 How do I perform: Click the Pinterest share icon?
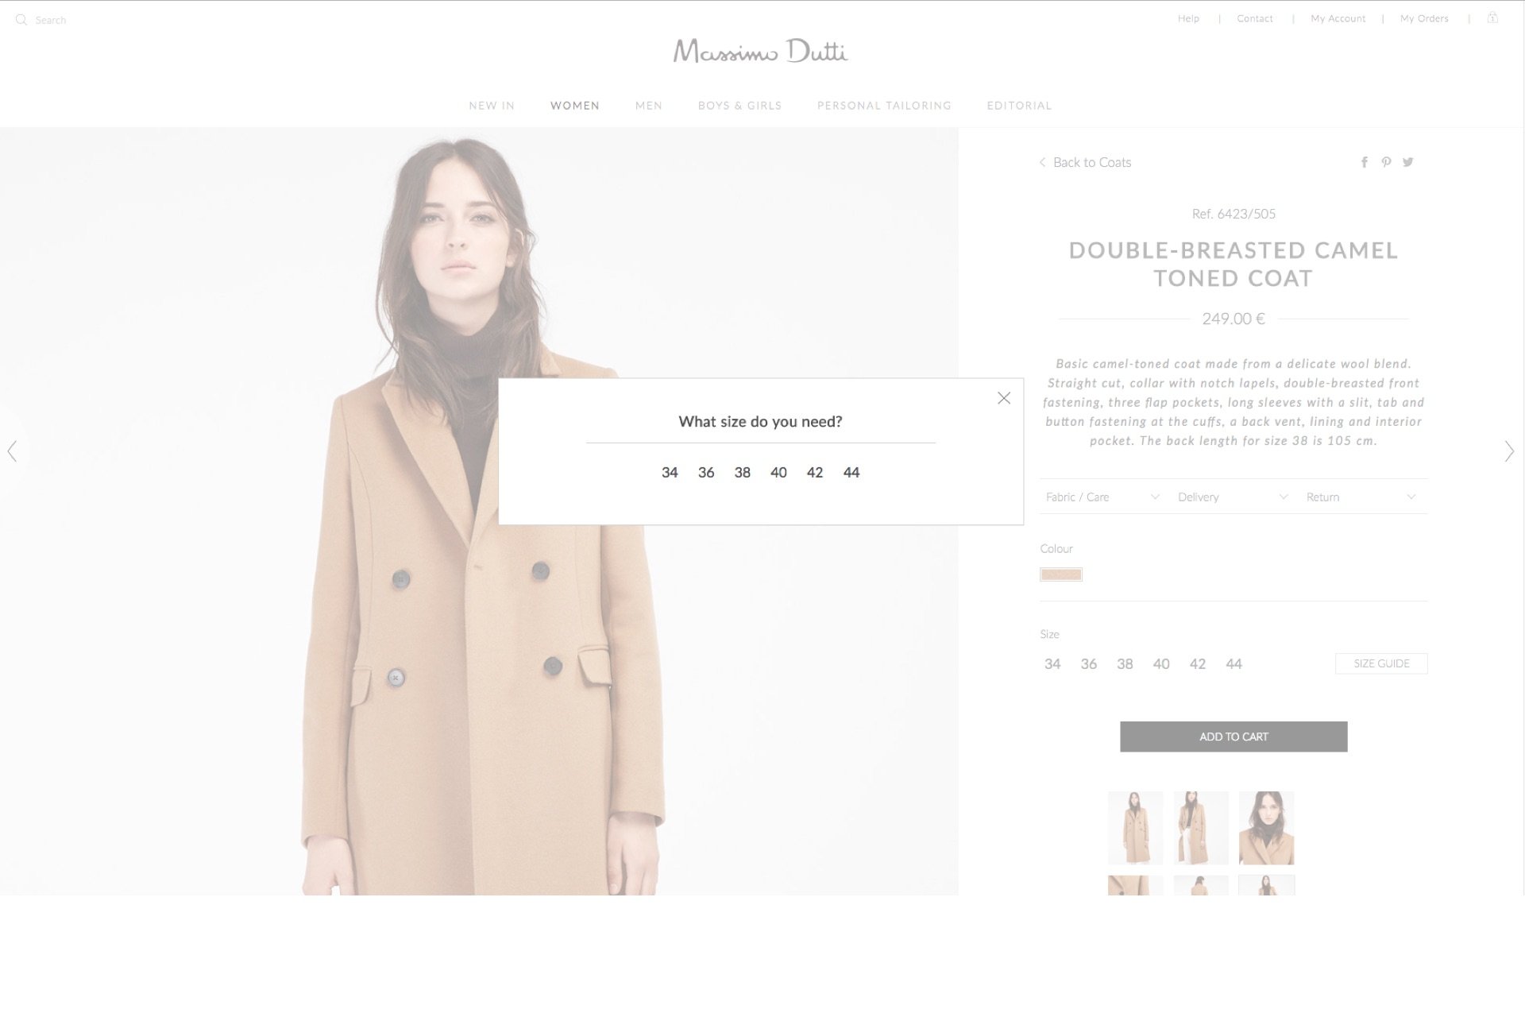1385,162
